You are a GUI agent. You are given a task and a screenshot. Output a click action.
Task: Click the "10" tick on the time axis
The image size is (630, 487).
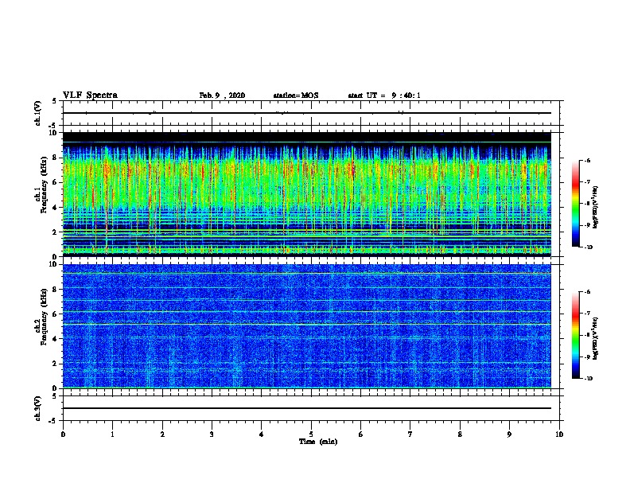(559, 434)
